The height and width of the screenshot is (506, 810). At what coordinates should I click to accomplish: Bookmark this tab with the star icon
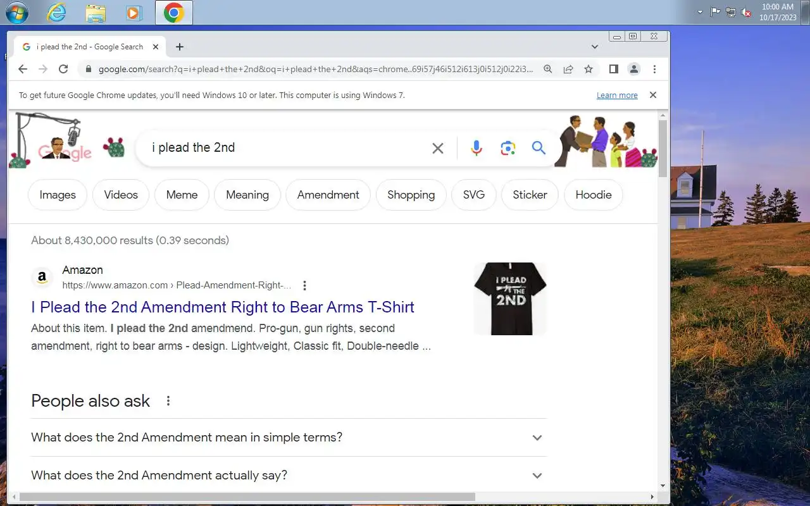(x=589, y=69)
